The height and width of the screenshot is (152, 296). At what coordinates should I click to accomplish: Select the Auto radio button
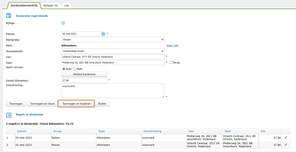tap(64, 69)
